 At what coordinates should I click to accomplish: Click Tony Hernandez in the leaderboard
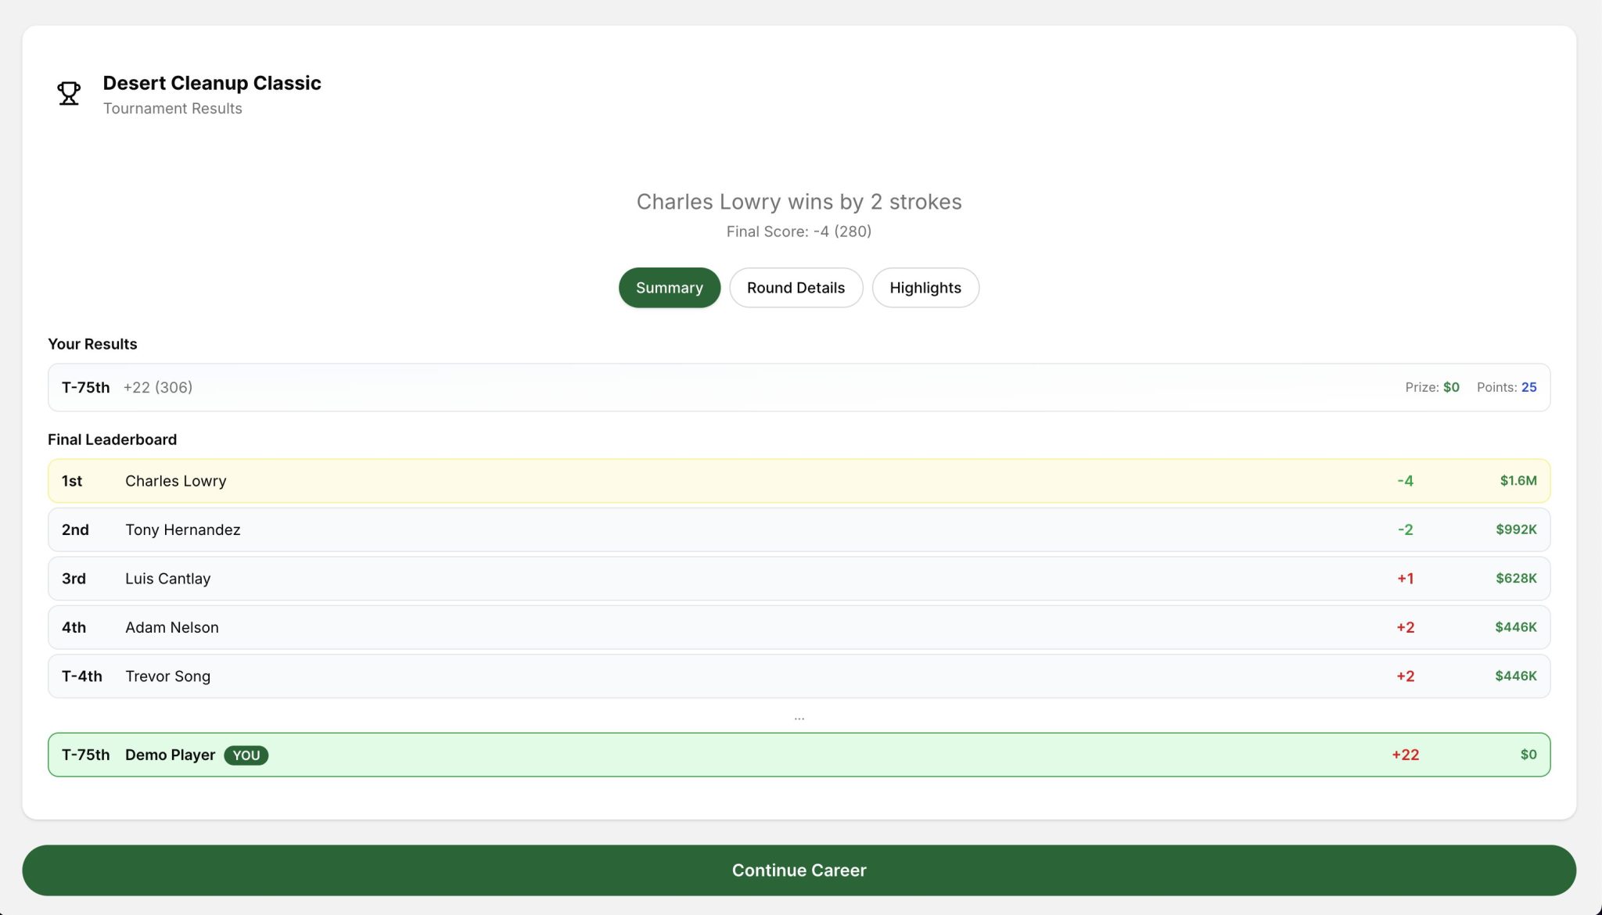pos(183,530)
